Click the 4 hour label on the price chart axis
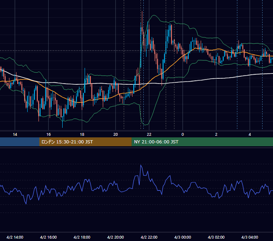The height and width of the screenshot is (241, 273). tap(250, 135)
